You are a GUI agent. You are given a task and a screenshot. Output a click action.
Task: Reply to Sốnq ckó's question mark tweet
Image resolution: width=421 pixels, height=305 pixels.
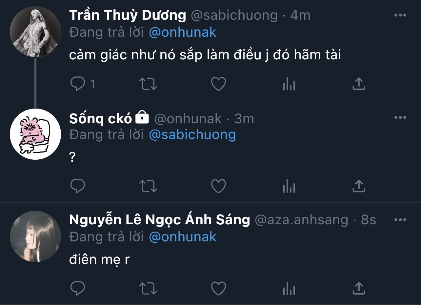point(78,187)
